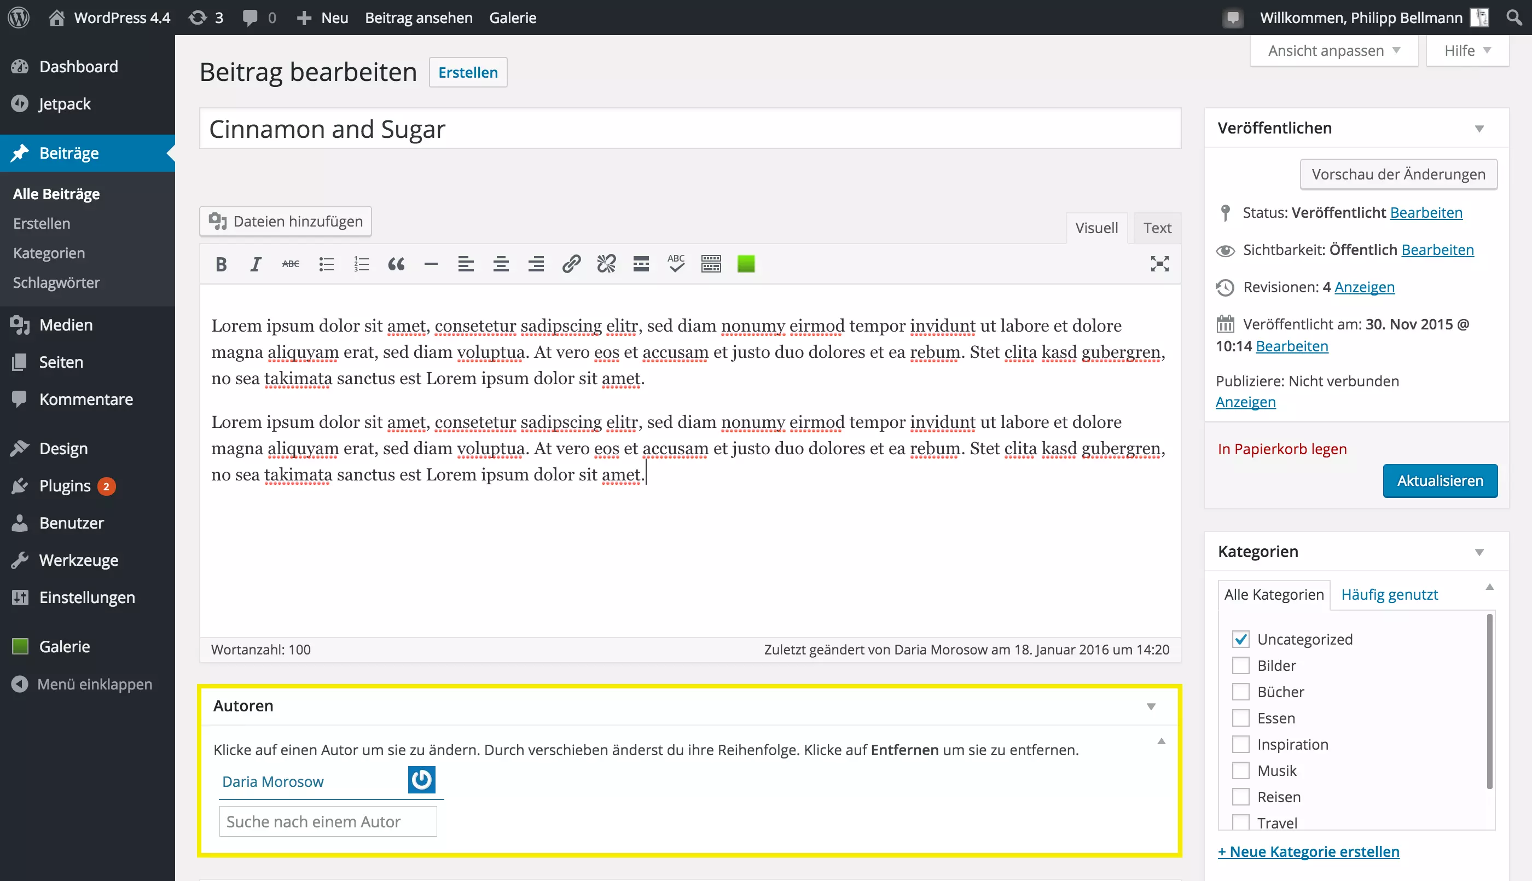
Task: Click the Strikethrough text icon
Action: point(292,264)
